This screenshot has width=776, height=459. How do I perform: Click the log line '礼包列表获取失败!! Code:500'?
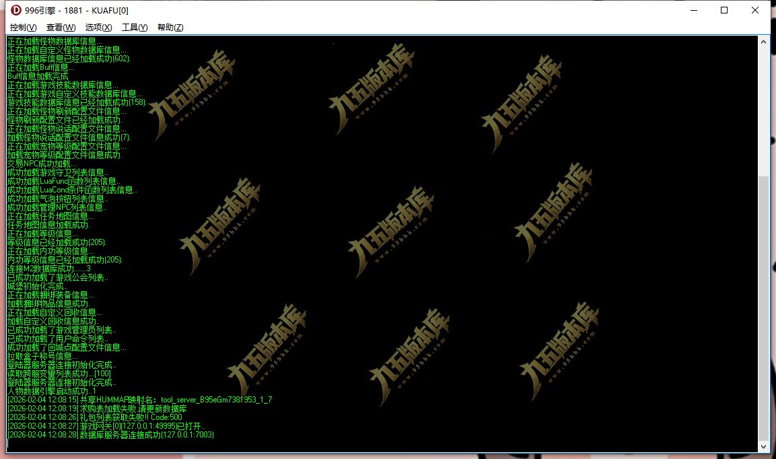94,417
